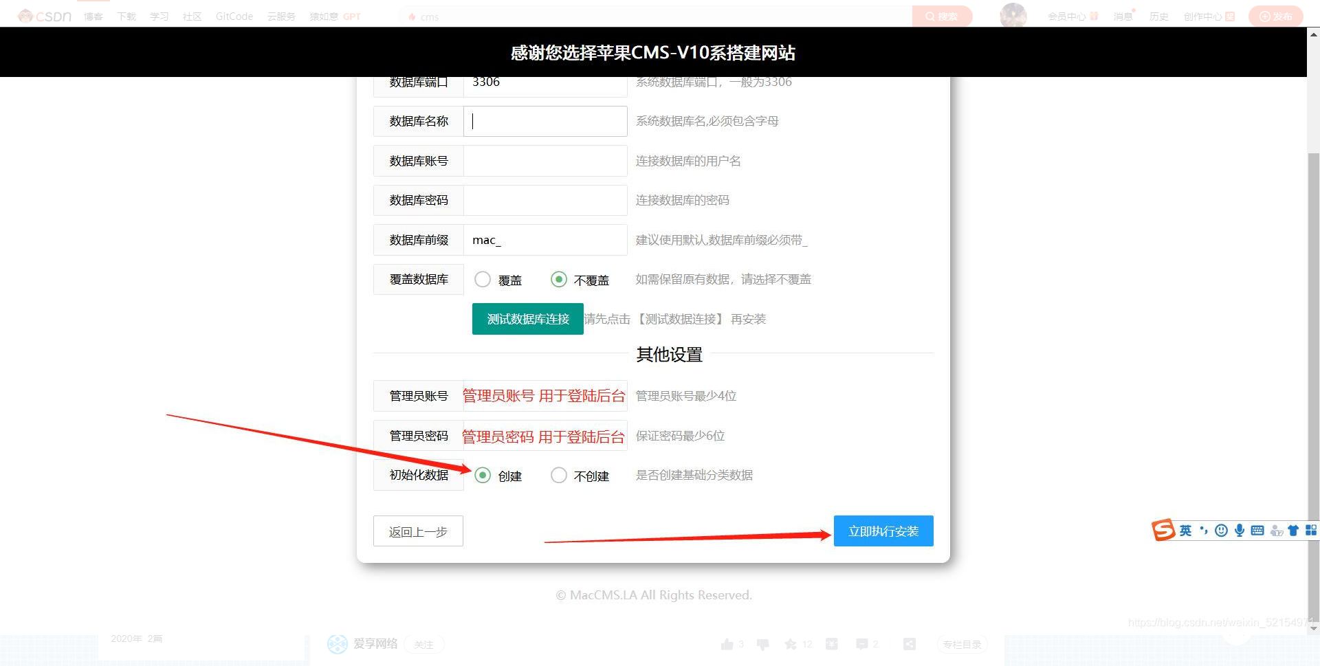Viewport: 1320px width, 666px height.
Task: Open Sogou user account icon
Action: click(1277, 531)
